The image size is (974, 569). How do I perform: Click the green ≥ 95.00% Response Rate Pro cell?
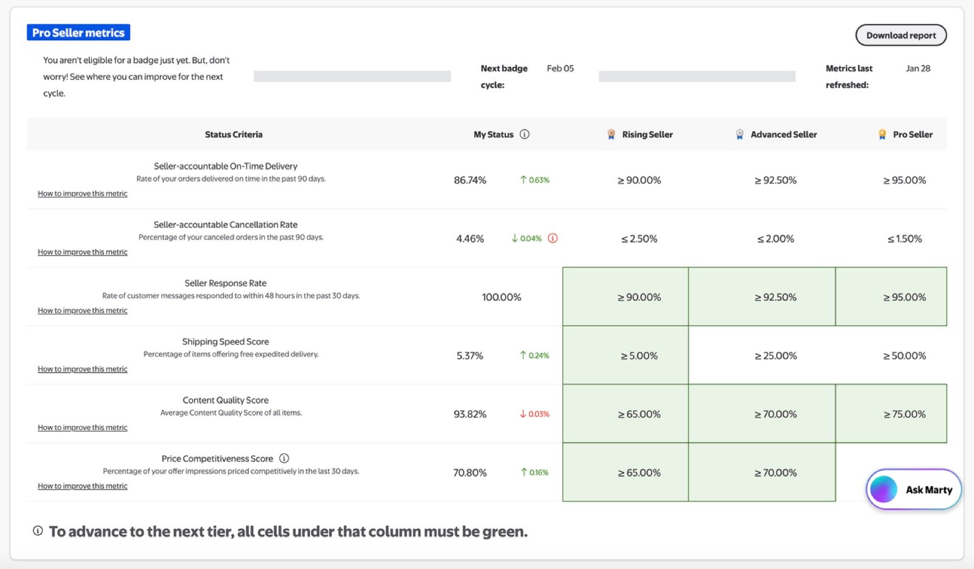[x=891, y=297]
